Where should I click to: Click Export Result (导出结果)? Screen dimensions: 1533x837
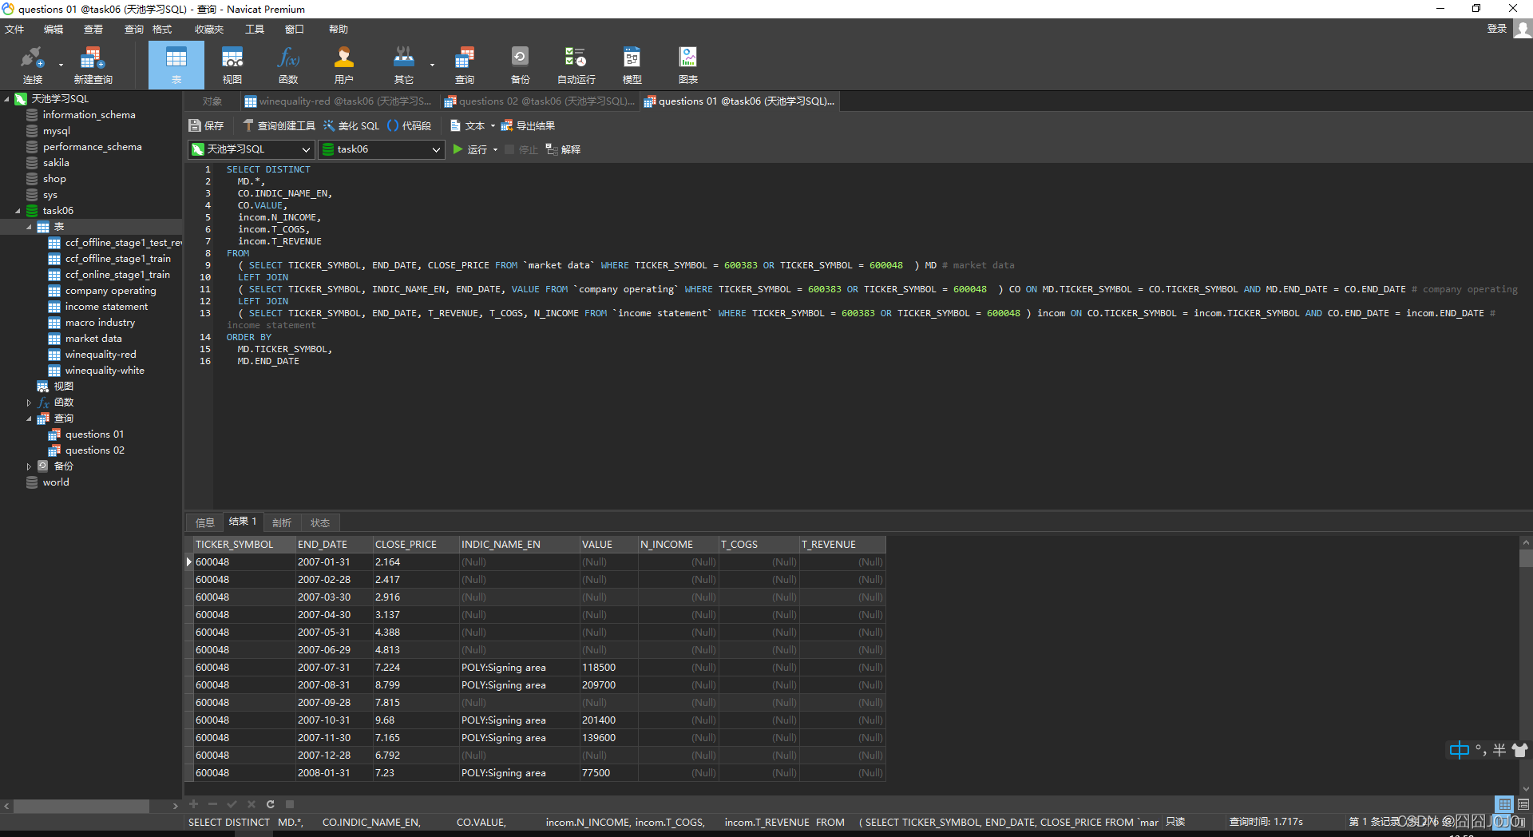coord(528,125)
